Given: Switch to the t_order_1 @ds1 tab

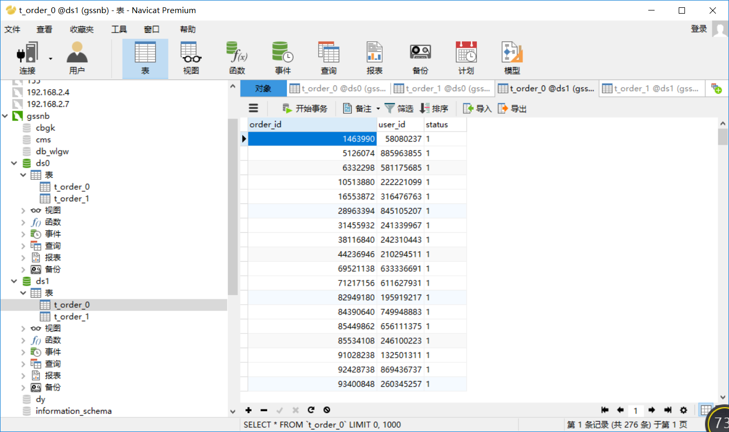Looking at the screenshot, I should [x=651, y=89].
